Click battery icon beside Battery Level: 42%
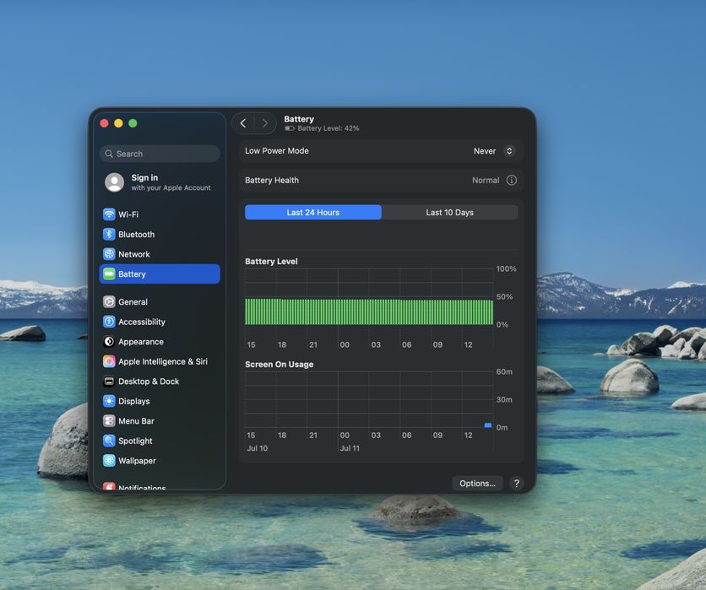 [x=290, y=128]
